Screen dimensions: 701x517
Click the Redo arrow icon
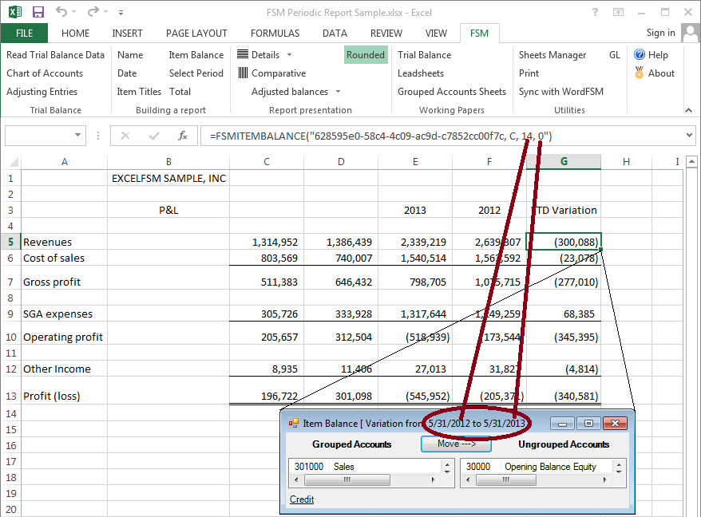pos(93,12)
